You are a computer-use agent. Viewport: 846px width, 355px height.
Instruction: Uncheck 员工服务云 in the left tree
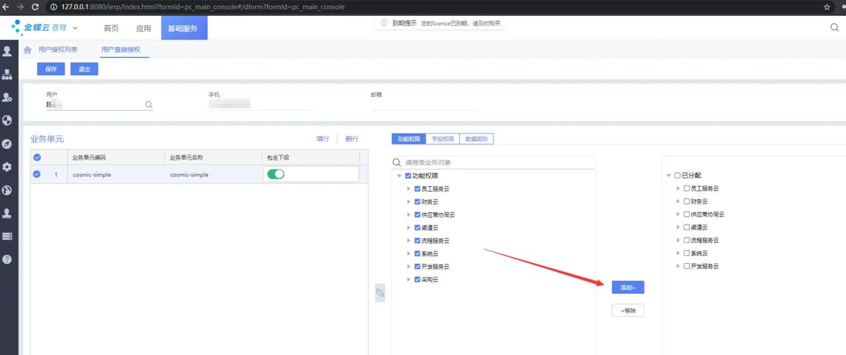(417, 189)
